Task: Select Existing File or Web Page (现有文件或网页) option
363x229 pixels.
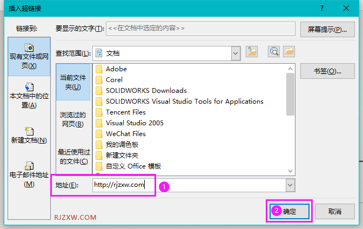Action: (29, 57)
